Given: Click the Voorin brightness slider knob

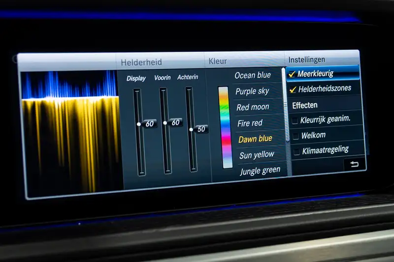Looking at the screenshot, I should 165,123.
